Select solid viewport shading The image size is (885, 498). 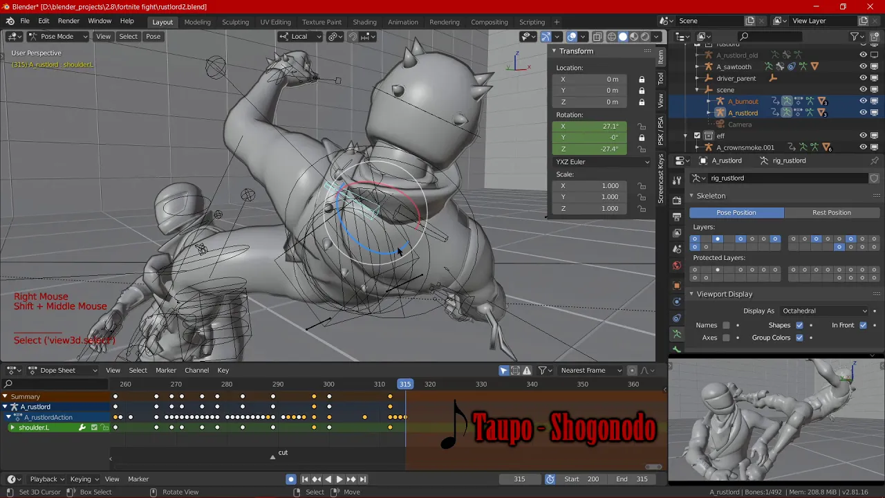coord(623,37)
